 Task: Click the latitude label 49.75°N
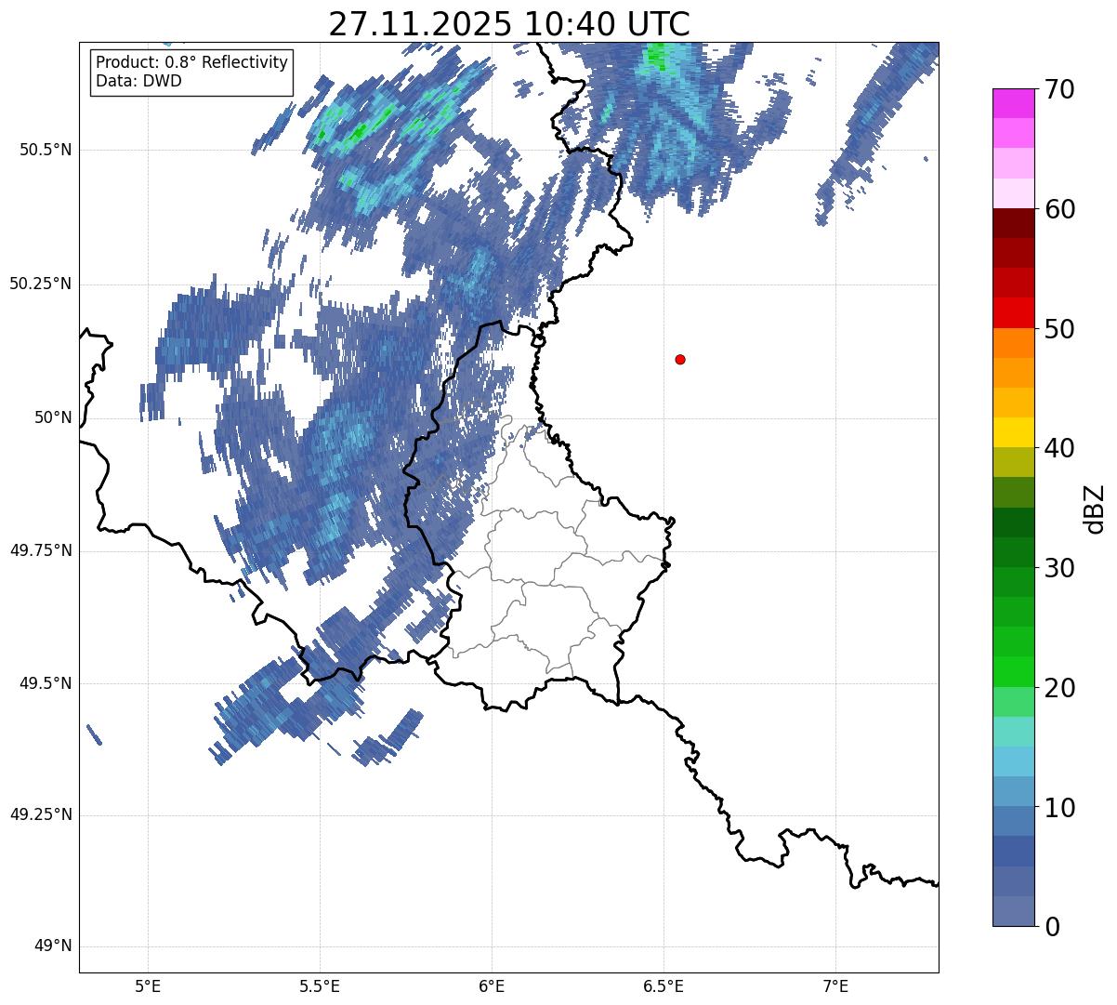41,550
